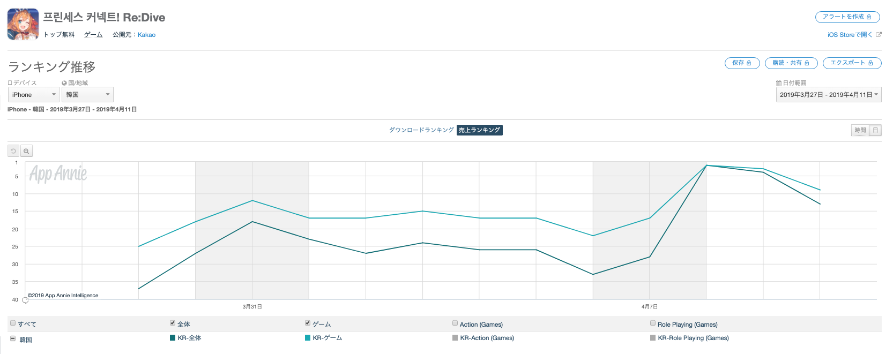Open the date range picker dropdown

pyautogui.click(x=829, y=95)
